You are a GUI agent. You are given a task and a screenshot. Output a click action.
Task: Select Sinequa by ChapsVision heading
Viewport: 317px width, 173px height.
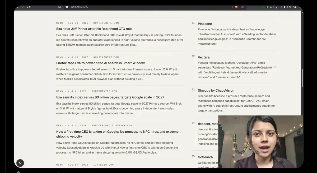point(216,91)
